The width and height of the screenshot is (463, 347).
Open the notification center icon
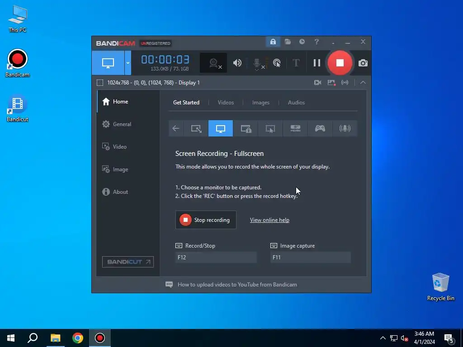click(449, 338)
